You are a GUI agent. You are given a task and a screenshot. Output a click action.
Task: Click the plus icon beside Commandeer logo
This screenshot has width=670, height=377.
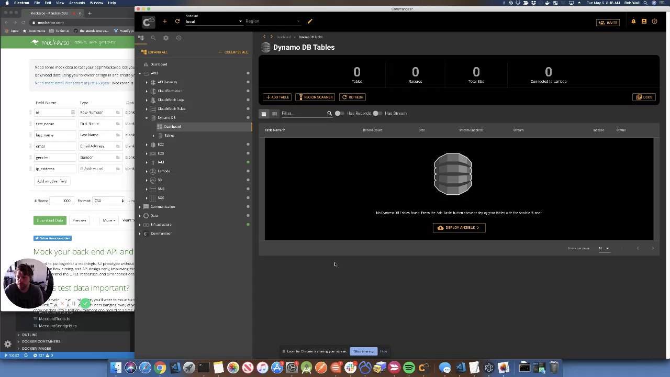click(164, 21)
